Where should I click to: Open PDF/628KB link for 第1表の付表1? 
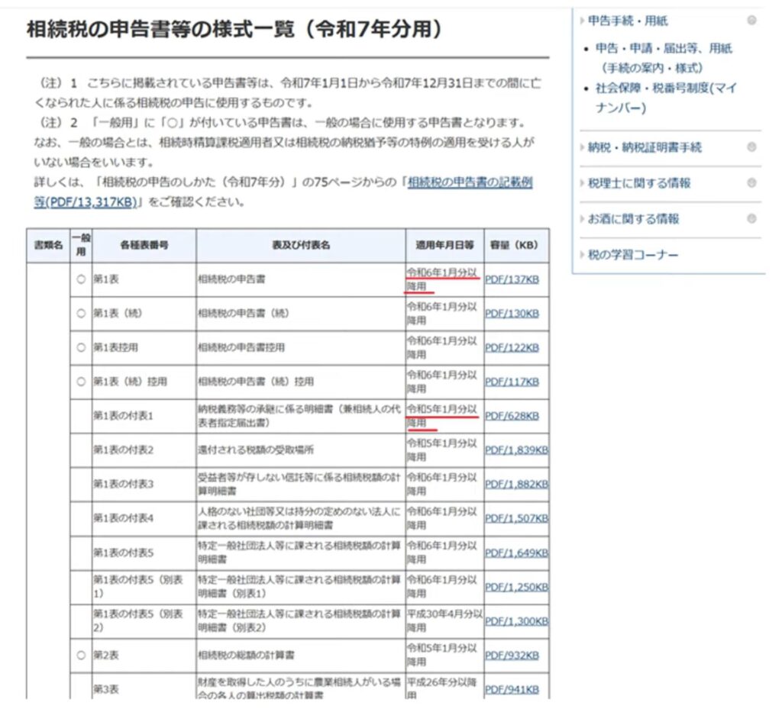(512, 416)
